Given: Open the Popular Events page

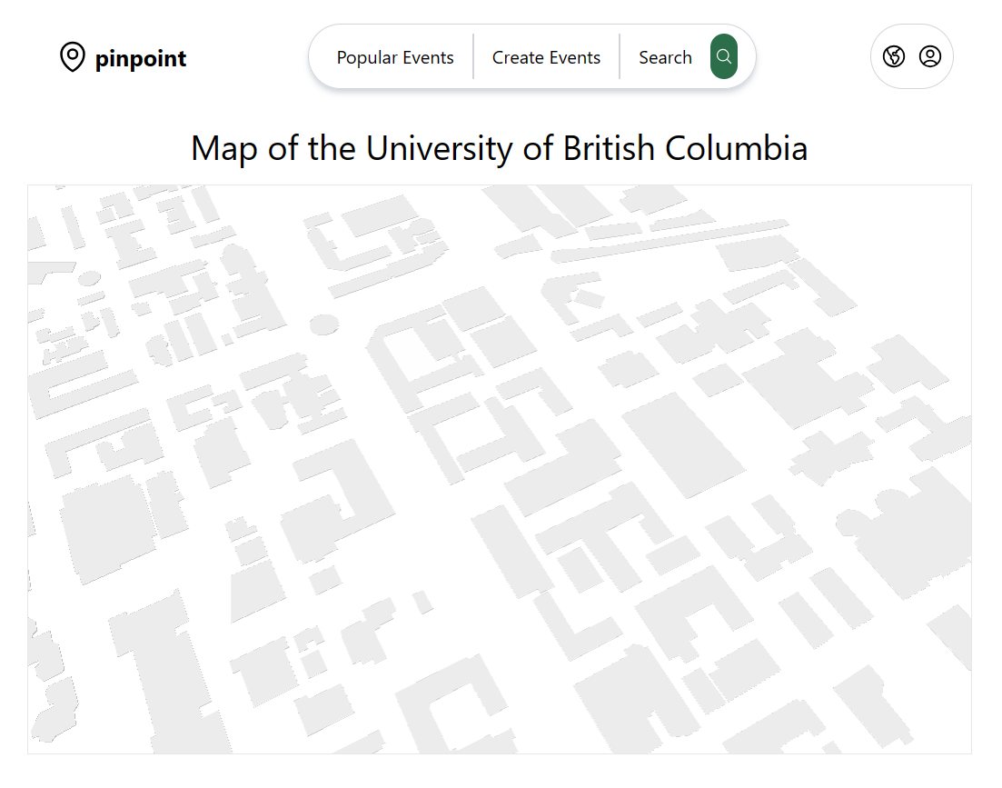Looking at the screenshot, I should (x=395, y=57).
